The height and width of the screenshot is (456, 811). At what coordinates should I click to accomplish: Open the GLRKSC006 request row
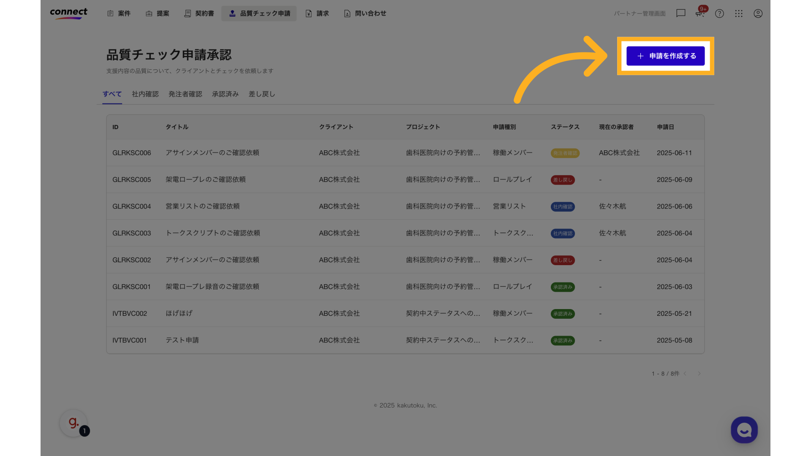296,153
